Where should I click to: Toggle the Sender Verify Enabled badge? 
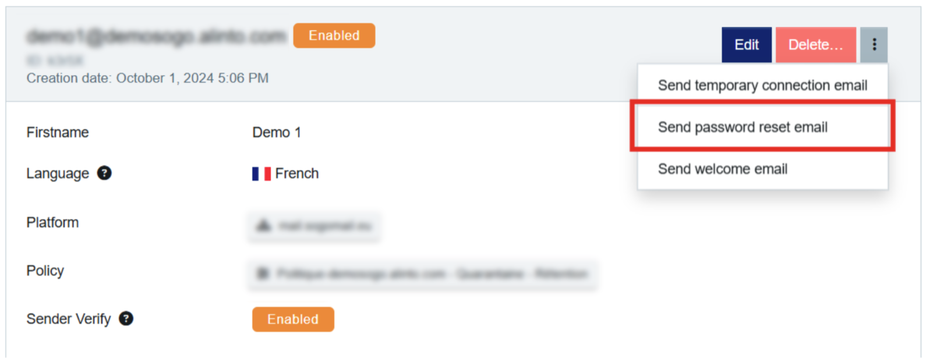point(293,319)
